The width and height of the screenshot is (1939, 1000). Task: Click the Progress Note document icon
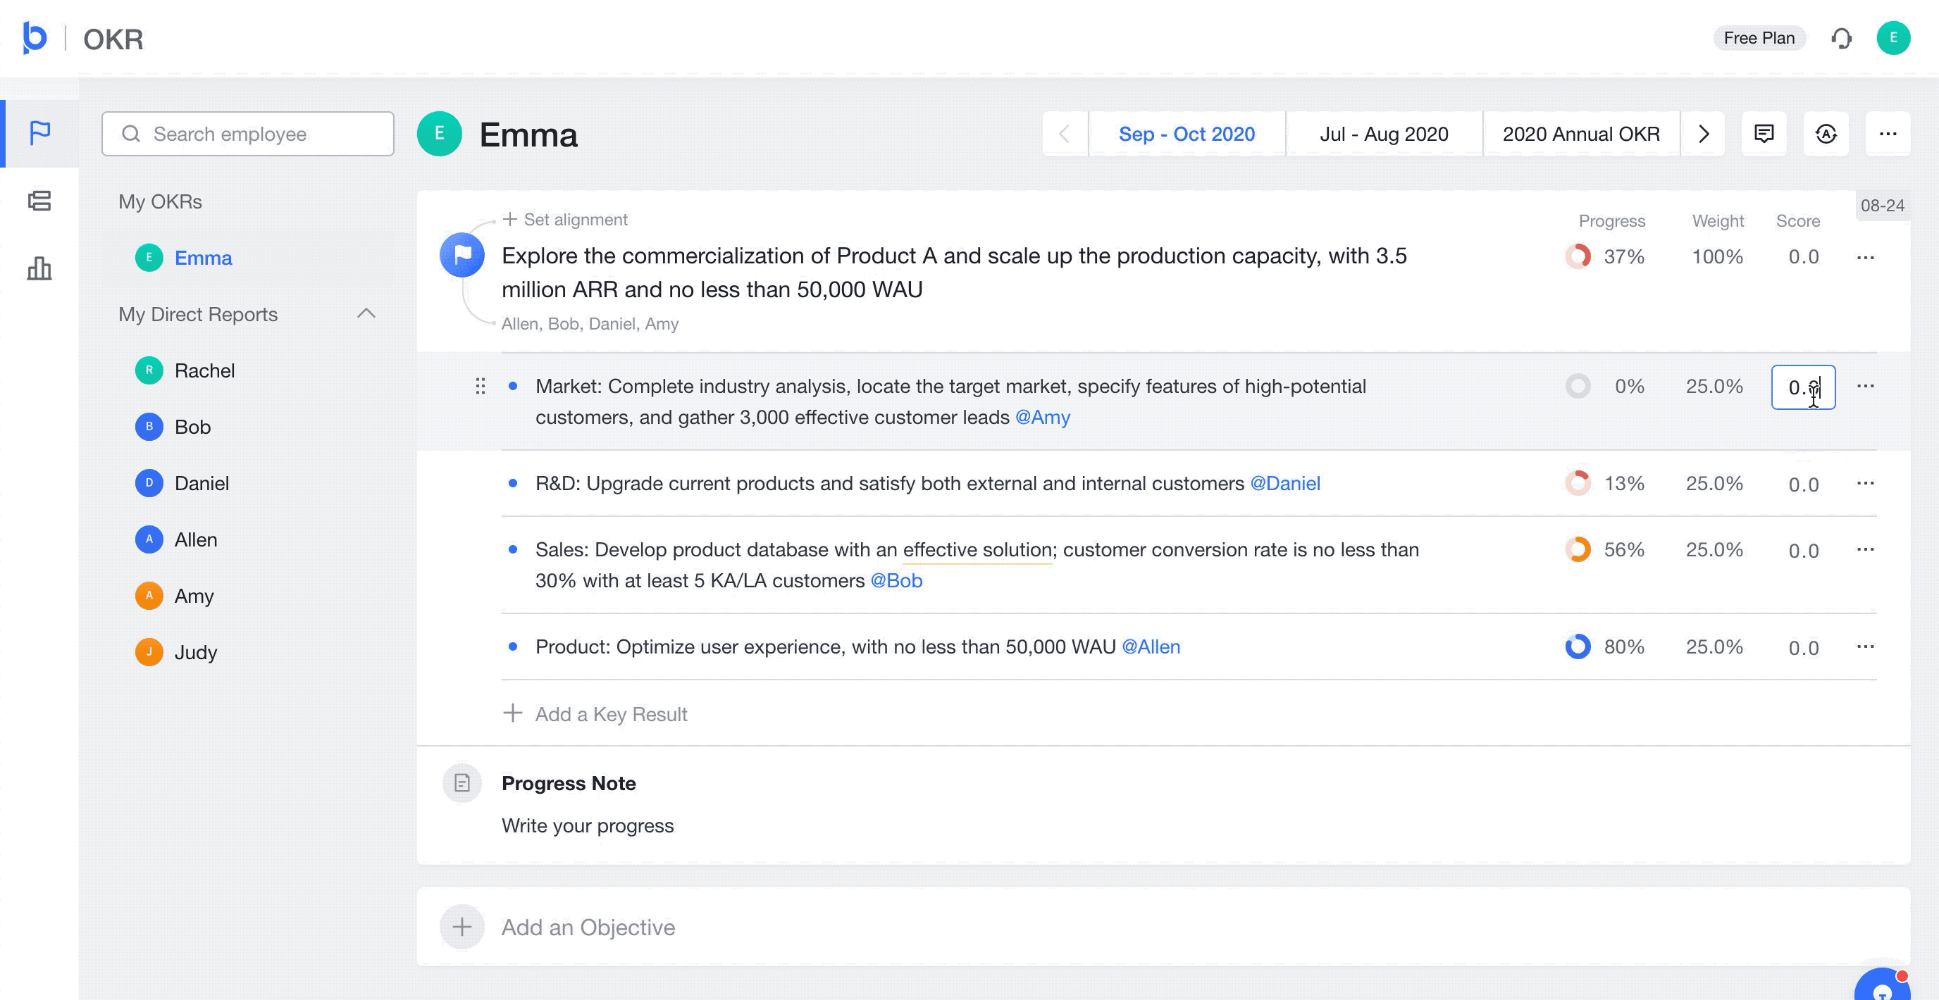pos(462,783)
